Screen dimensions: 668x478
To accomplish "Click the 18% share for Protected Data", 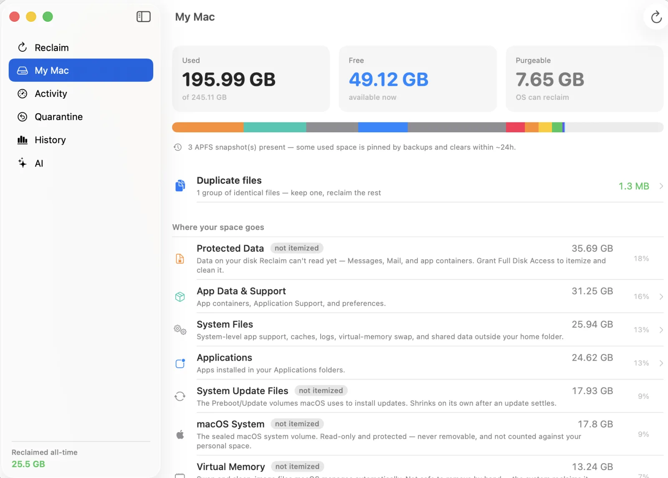I will (641, 258).
